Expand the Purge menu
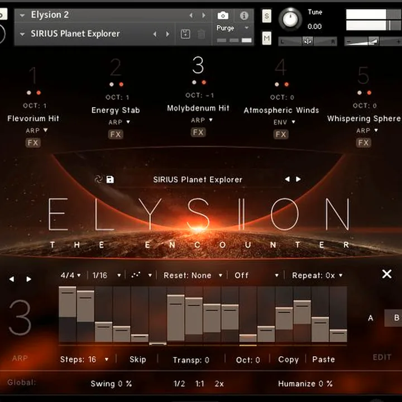Screen dimensions: 402x402 232,28
